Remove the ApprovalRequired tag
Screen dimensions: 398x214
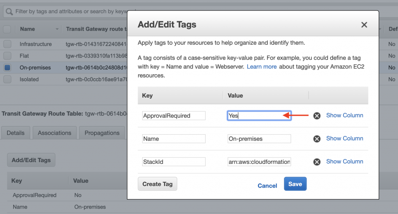pyautogui.click(x=317, y=116)
